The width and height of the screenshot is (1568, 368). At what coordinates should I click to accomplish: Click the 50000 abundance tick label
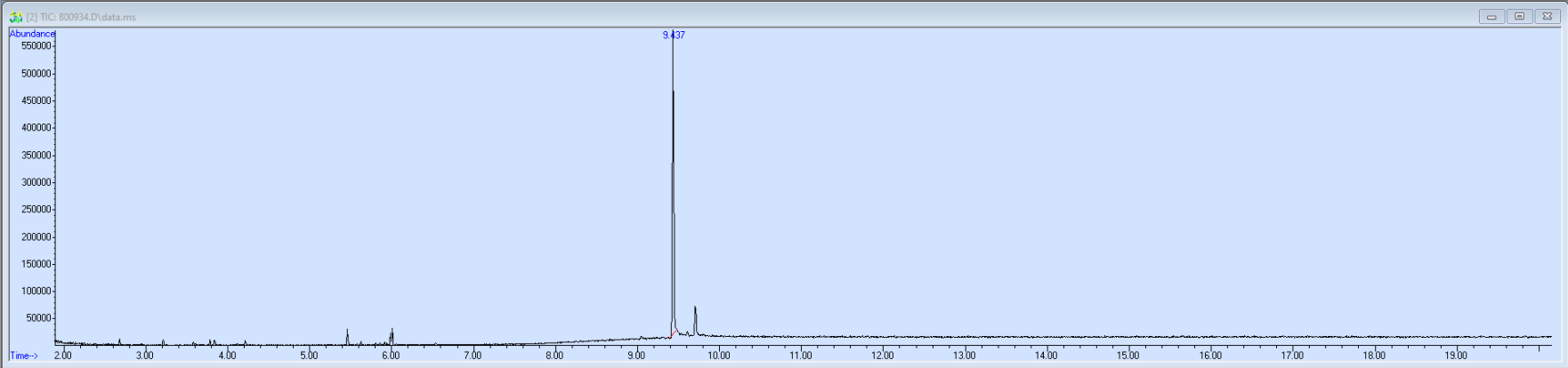pos(37,318)
